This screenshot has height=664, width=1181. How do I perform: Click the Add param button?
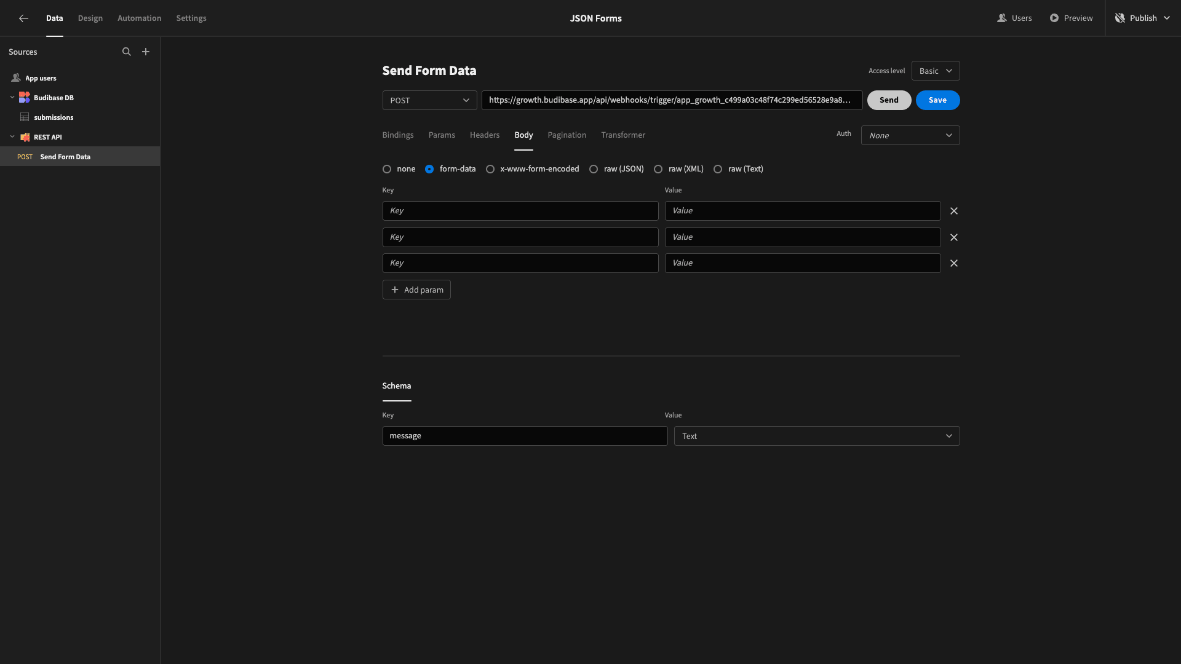[x=416, y=290]
